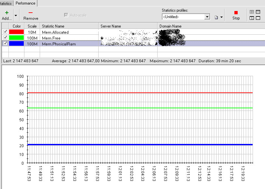
Task: Uncheck the Mem.Allocated statistic checkbox
Action: pyautogui.click(x=5, y=32)
